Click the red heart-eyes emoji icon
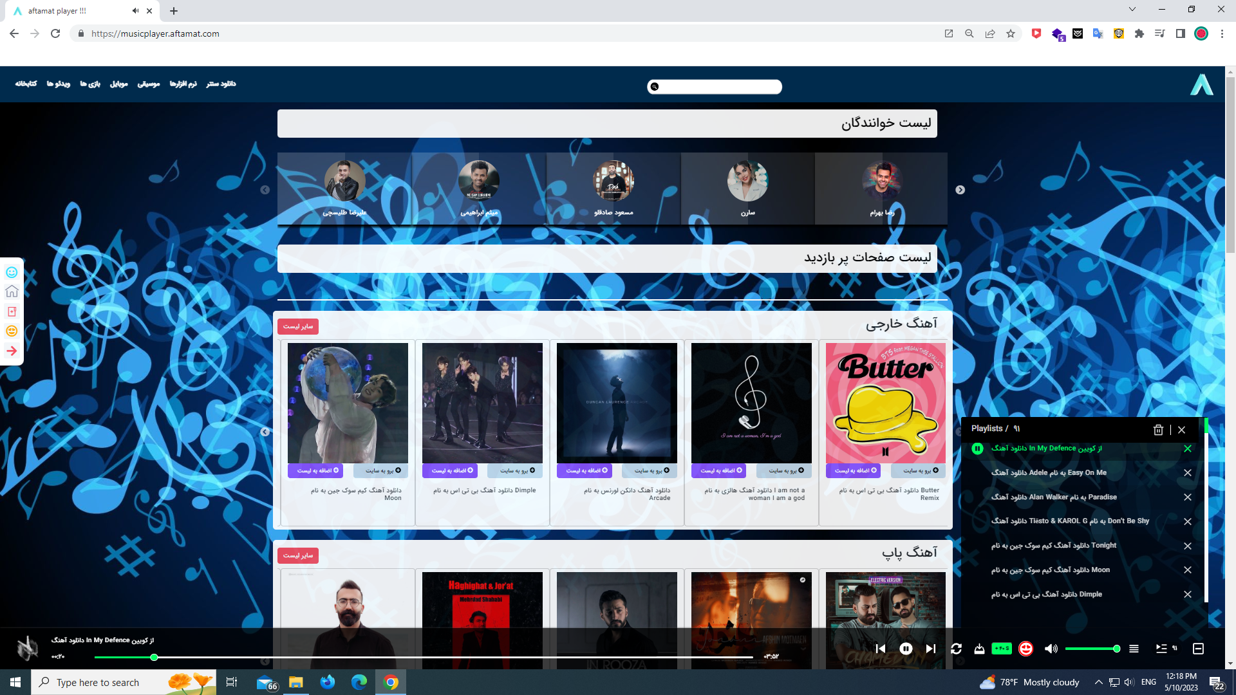 coord(1025,649)
